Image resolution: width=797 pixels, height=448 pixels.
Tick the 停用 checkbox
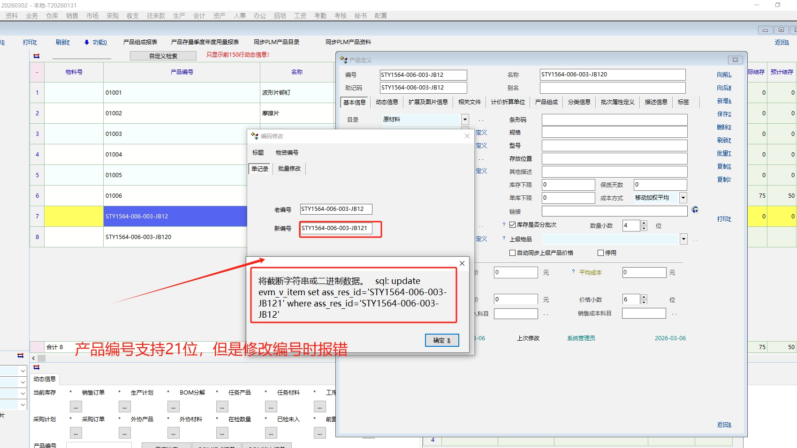tap(600, 253)
